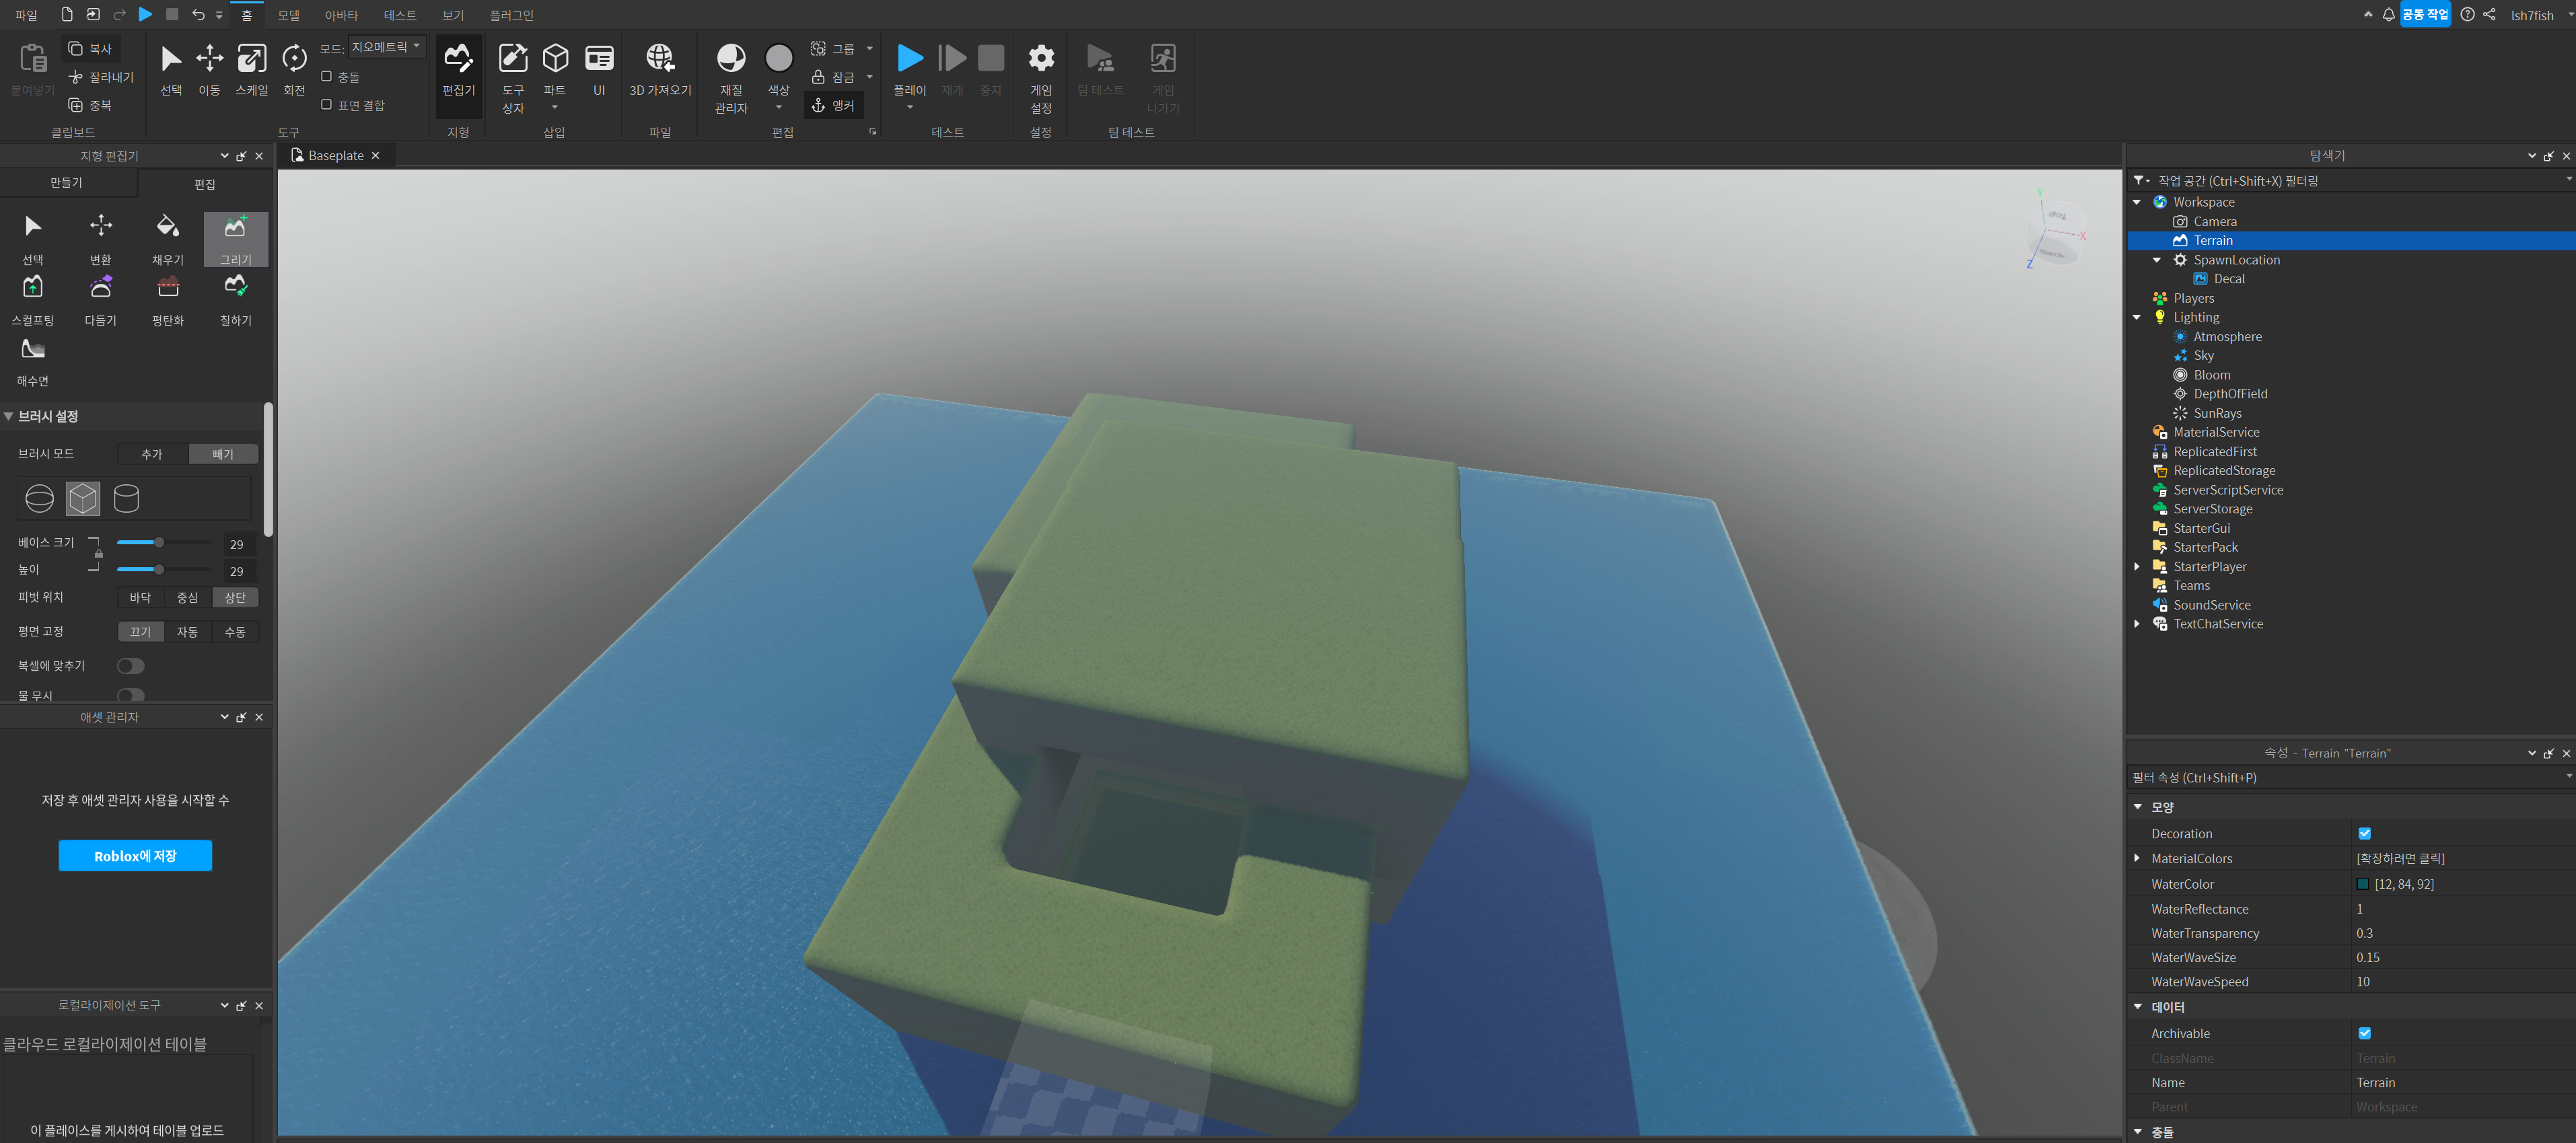Screen dimensions: 2576x1143
Task: Click the WaterColor swatch
Action: point(2362,884)
